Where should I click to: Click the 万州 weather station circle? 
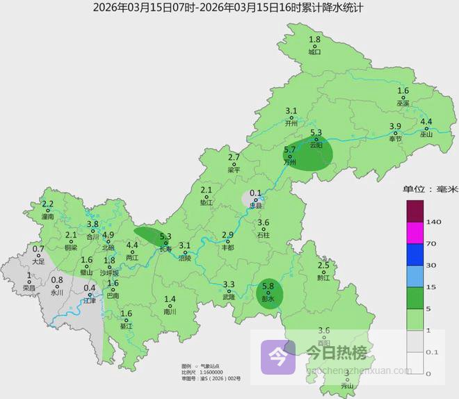[291, 156]
